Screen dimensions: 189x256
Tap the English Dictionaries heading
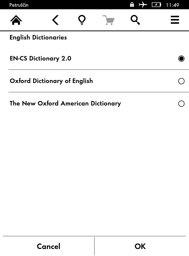[x=38, y=37]
